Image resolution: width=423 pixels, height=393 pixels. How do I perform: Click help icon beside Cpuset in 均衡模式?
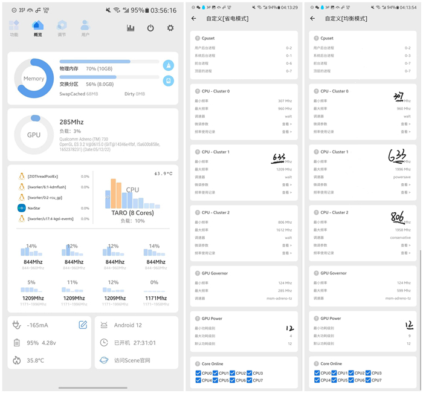(x=316, y=38)
